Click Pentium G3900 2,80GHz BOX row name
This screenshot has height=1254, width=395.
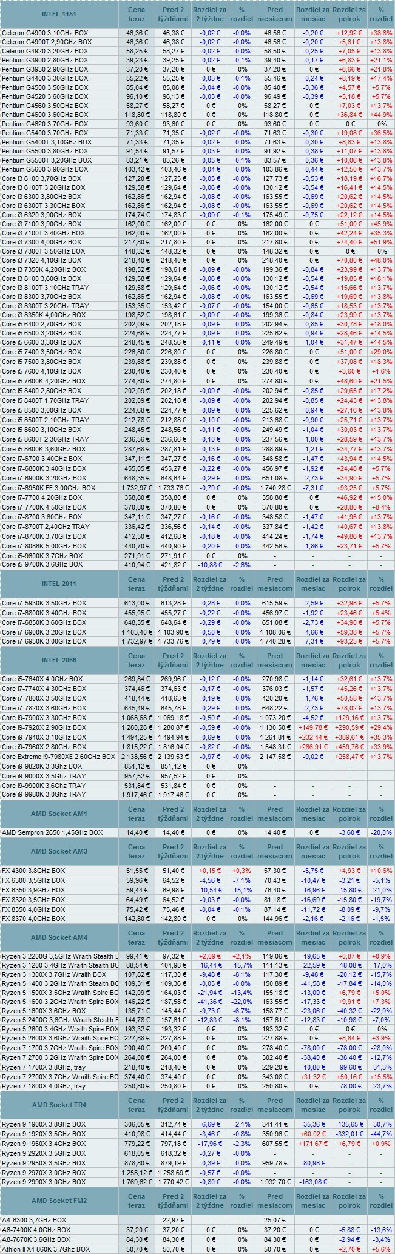click(45, 60)
